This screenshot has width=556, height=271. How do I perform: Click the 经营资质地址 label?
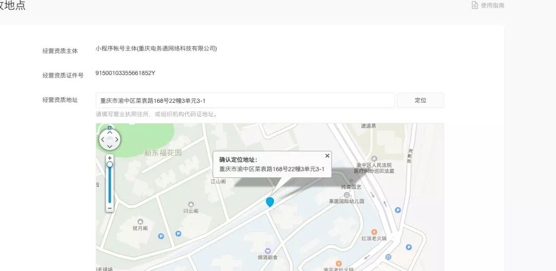60,100
